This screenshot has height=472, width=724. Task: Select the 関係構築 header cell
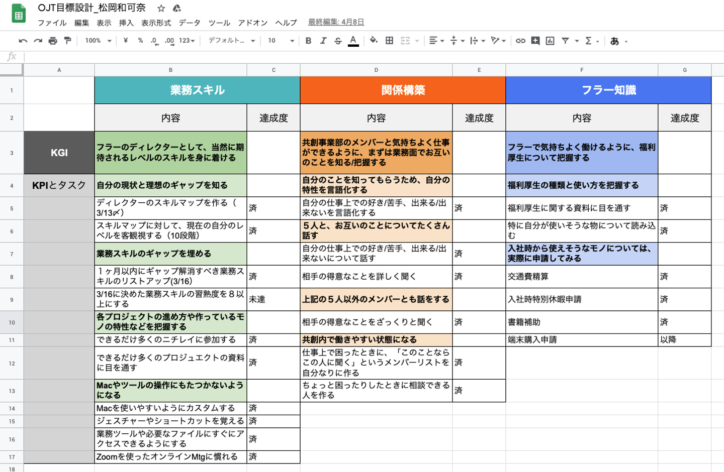(x=403, y=90)
